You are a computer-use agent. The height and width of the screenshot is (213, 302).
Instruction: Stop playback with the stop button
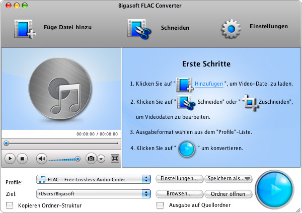(x=22, y=159)
